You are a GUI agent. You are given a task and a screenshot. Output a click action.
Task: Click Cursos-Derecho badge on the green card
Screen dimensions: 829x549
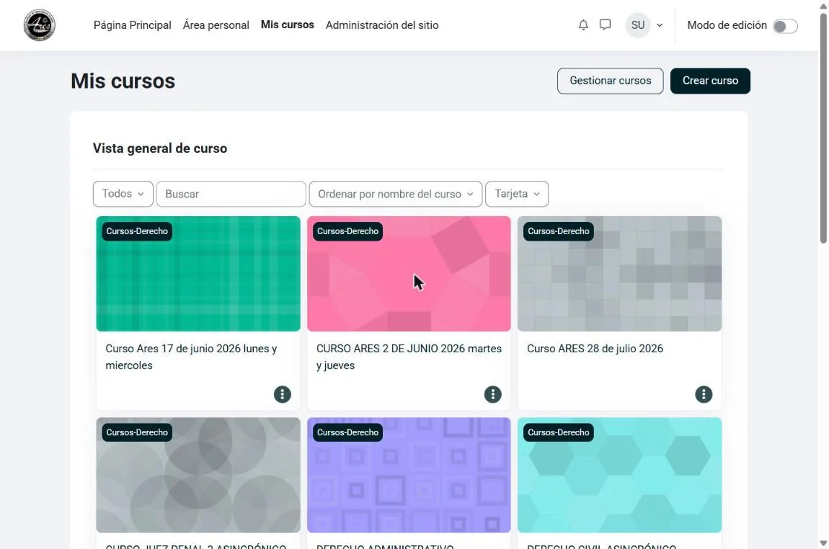tap(137, 231)
